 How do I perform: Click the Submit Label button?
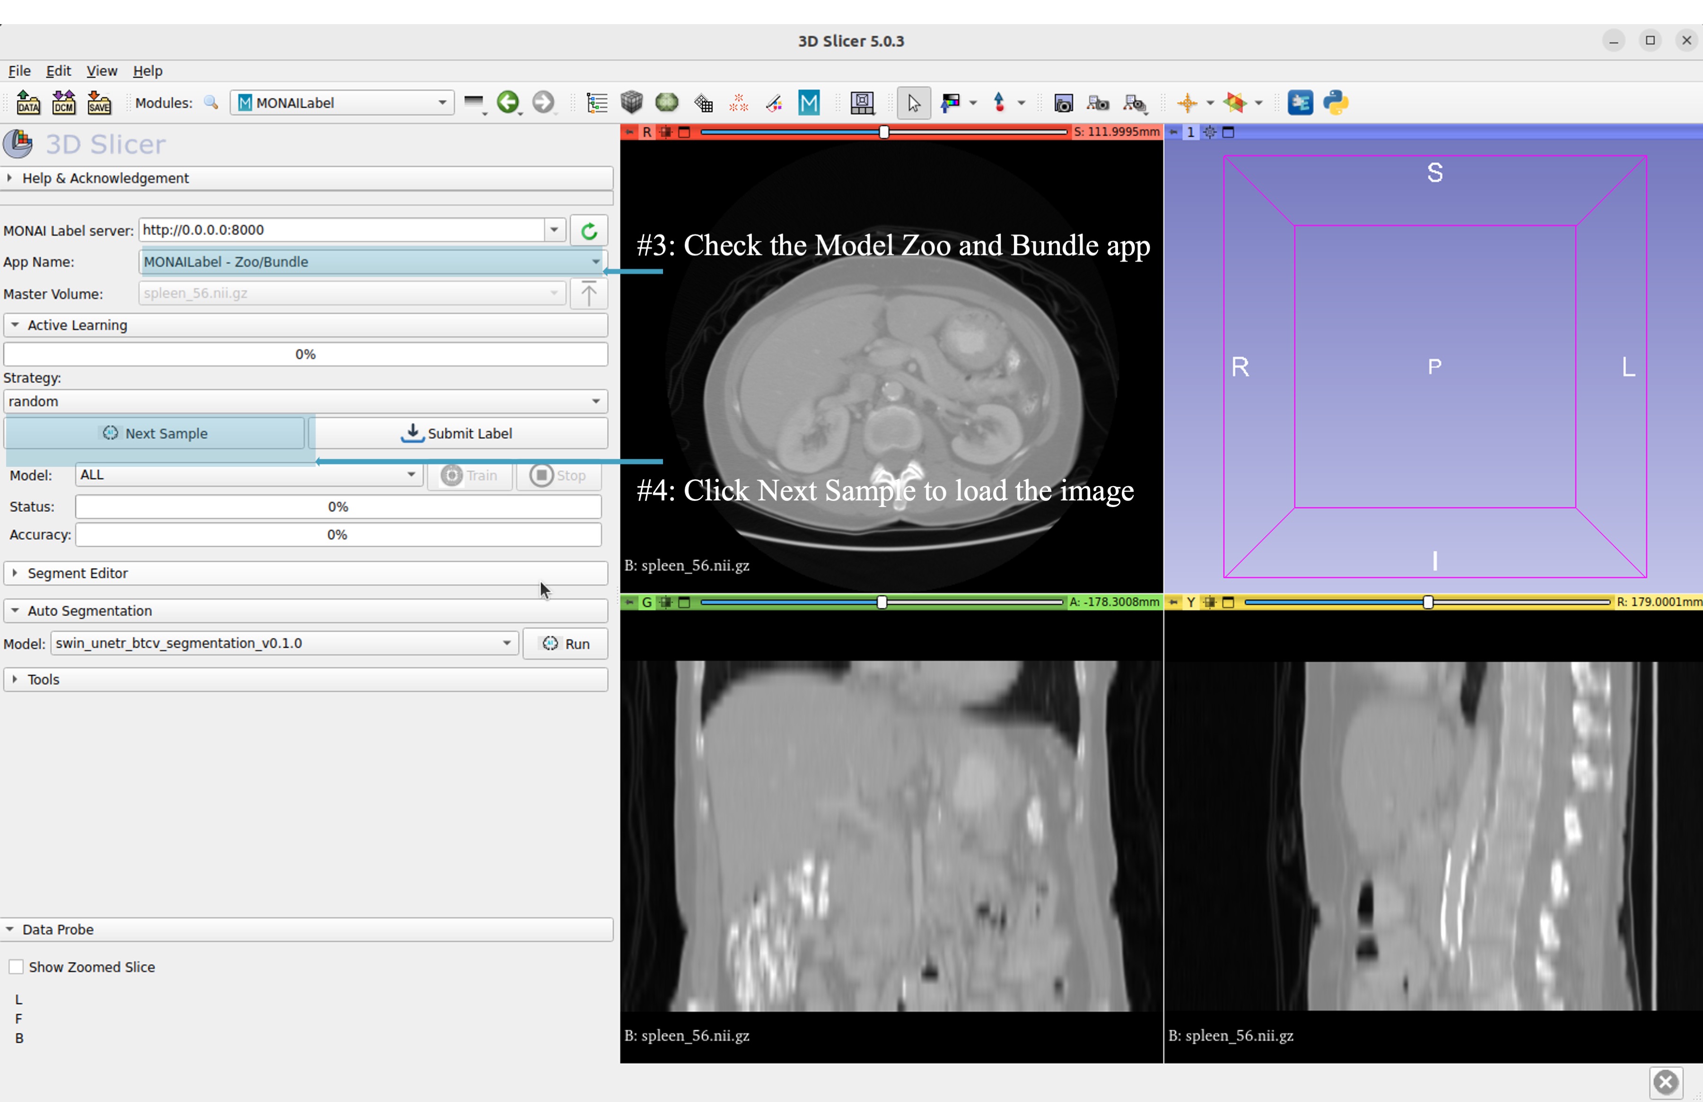(x=457, y=434)
